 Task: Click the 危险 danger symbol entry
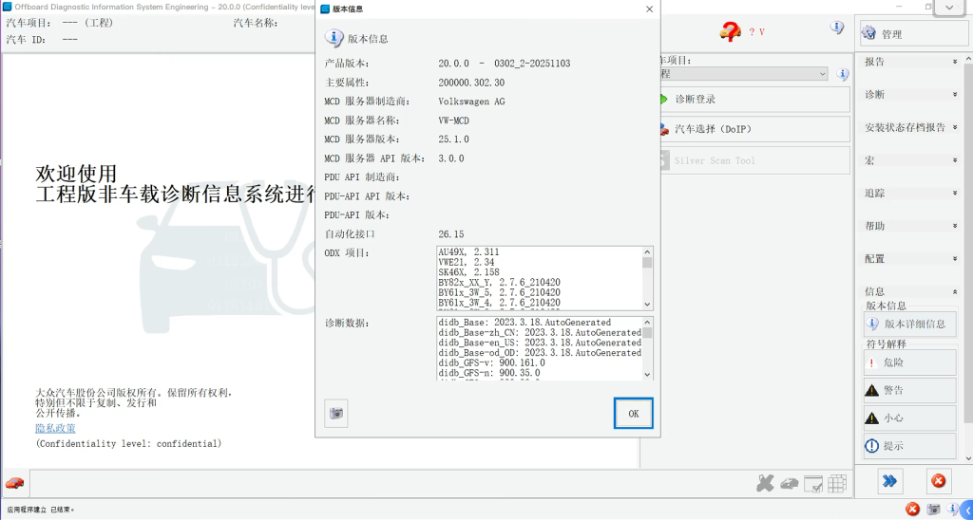(909, 362)
